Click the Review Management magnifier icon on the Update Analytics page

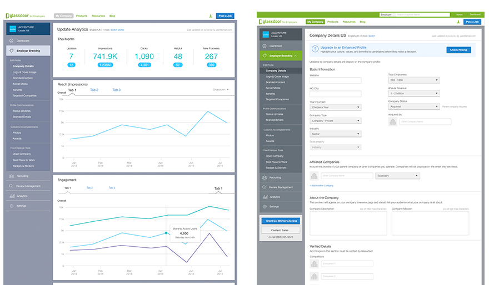(11, 186)
